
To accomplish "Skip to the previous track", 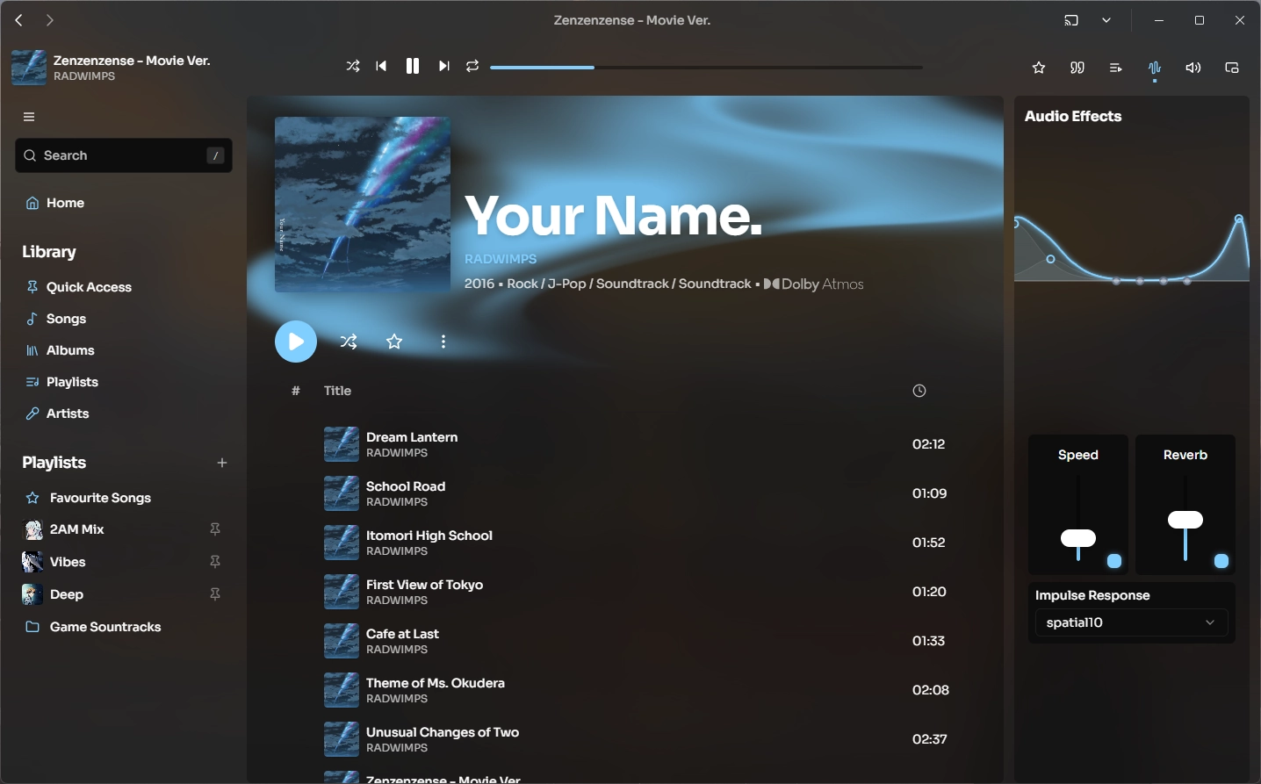I will tap(381, 67).
